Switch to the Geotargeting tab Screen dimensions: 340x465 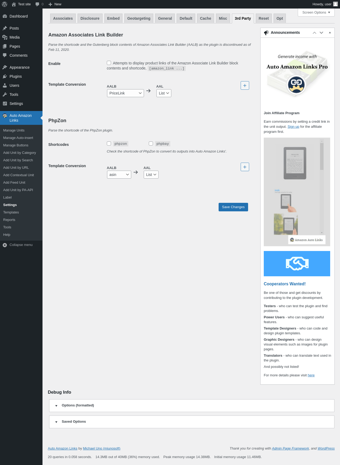click(x=139, y=18)
